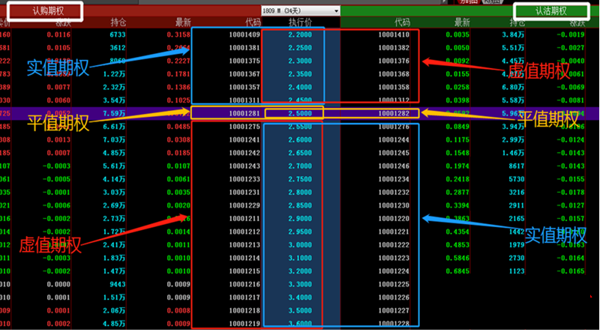Image resolution: width=600 pixels, height=332 pixels.
Task: Select call contract code 10001367
Action: [x=244, y=74]
